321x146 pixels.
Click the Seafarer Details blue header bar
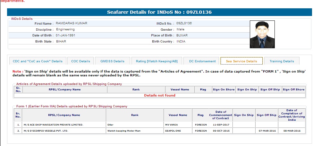(x=159, y=12)
